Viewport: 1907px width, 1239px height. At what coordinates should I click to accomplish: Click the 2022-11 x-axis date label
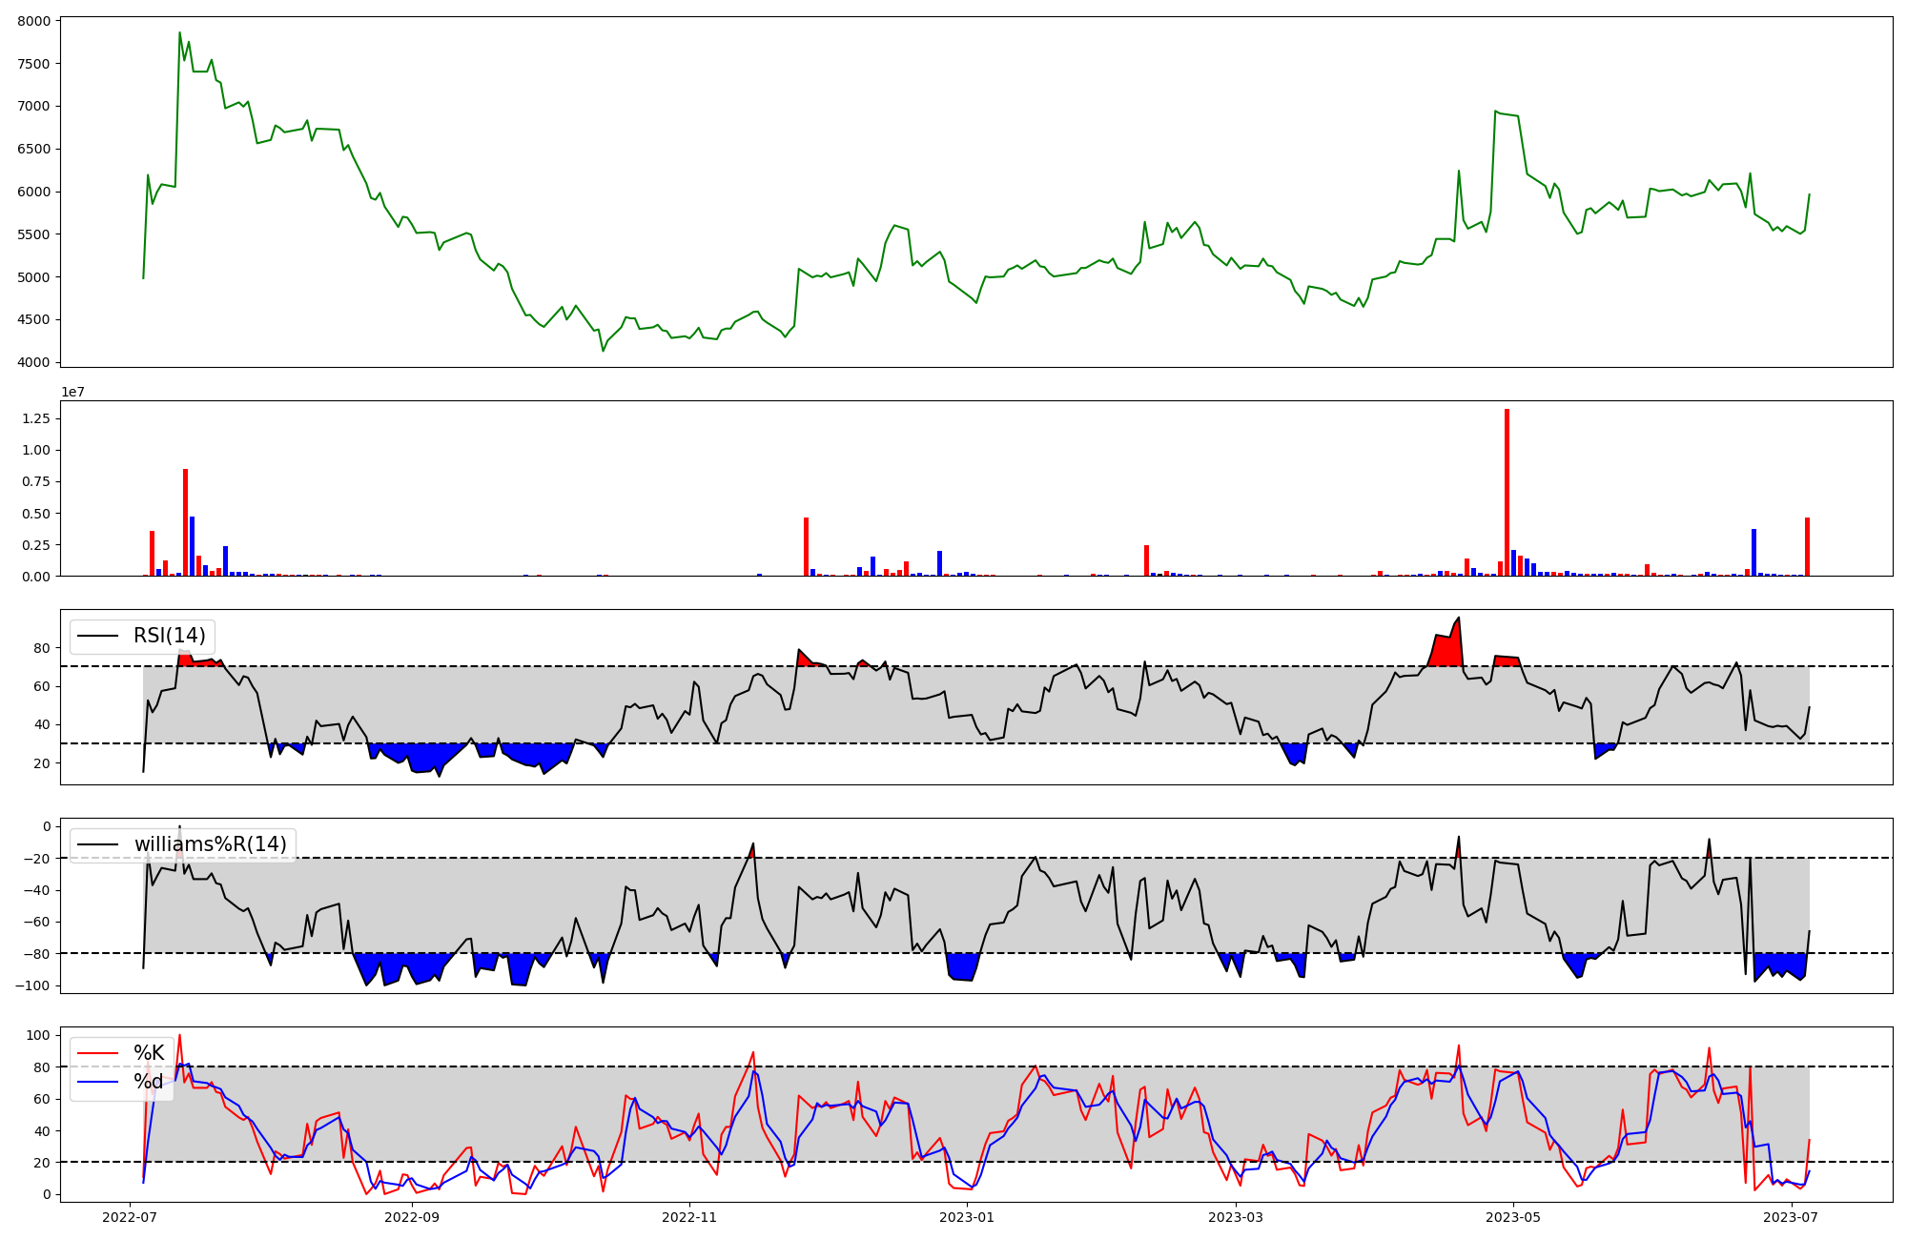(689, 1217)
